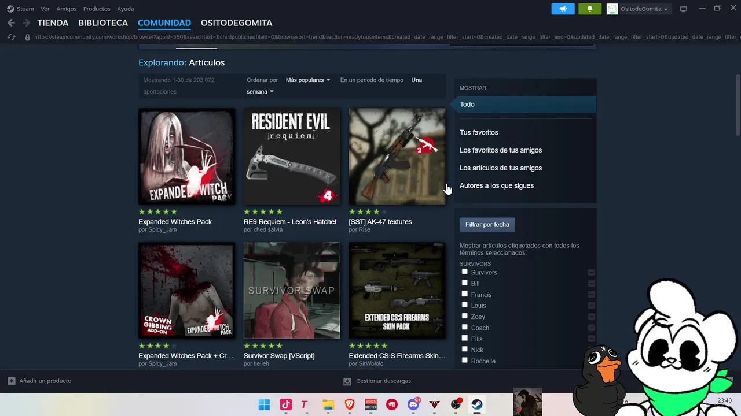Select Todo in the Mostrar list
741x416 pixels.
coord(525,105)
